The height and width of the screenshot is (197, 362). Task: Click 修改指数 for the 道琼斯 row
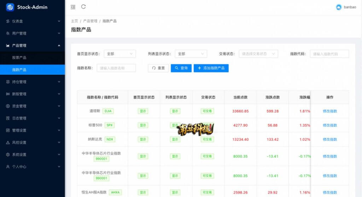coord(330,111)
